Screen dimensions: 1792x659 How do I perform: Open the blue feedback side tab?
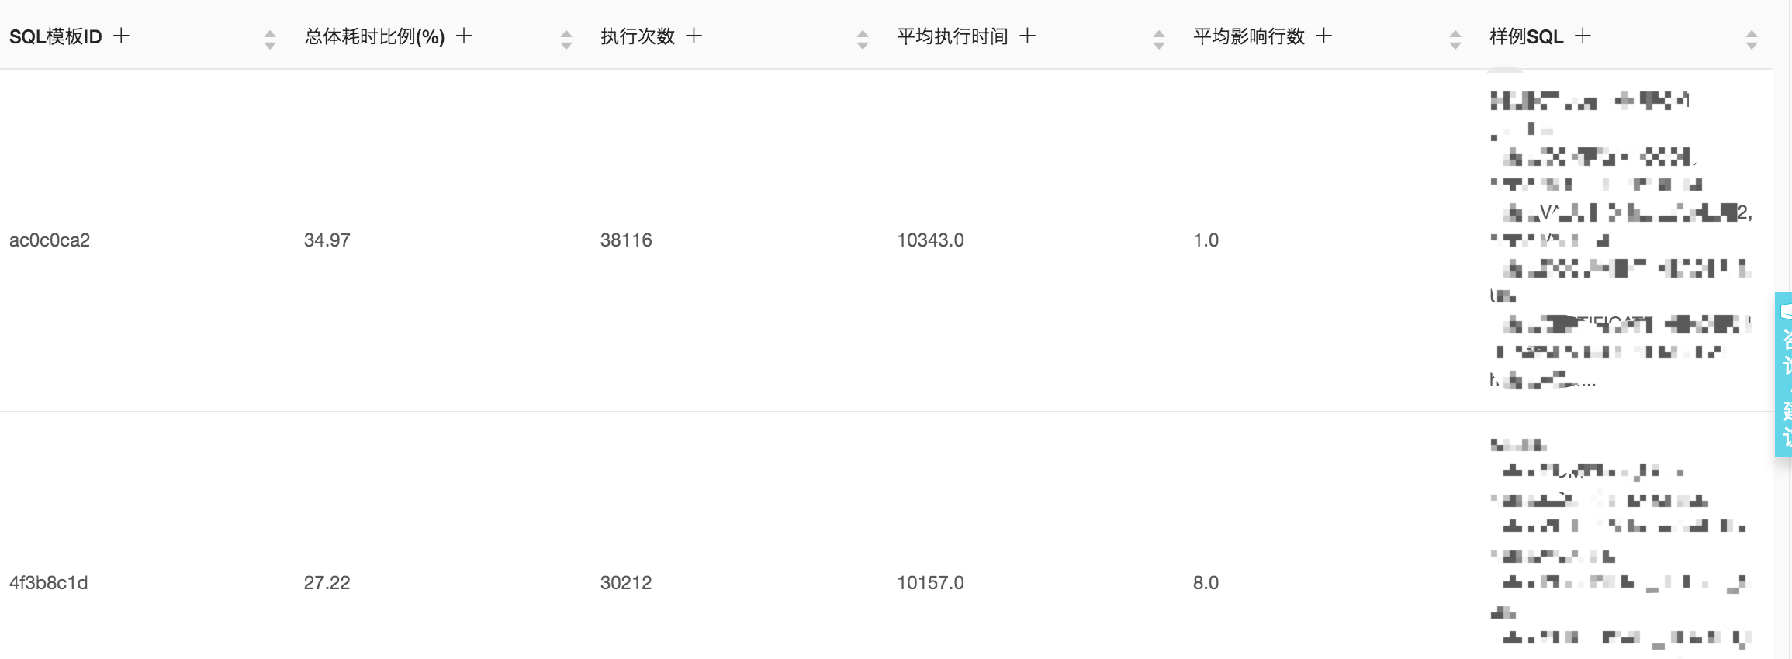coord(1783,374)
